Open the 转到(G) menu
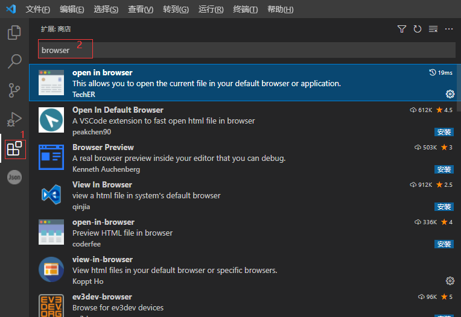Viewport: 461px width, 317px height. coord(176,10)
